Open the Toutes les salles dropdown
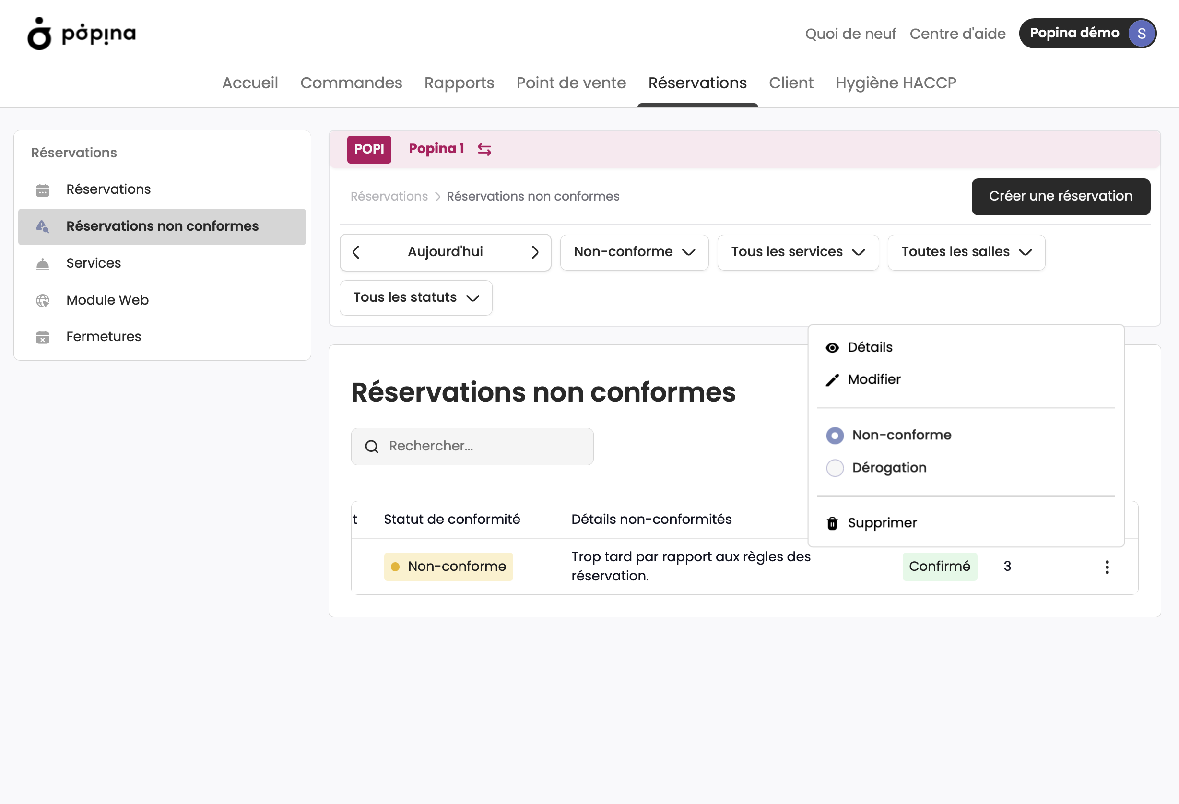 (x=966, y=252)
